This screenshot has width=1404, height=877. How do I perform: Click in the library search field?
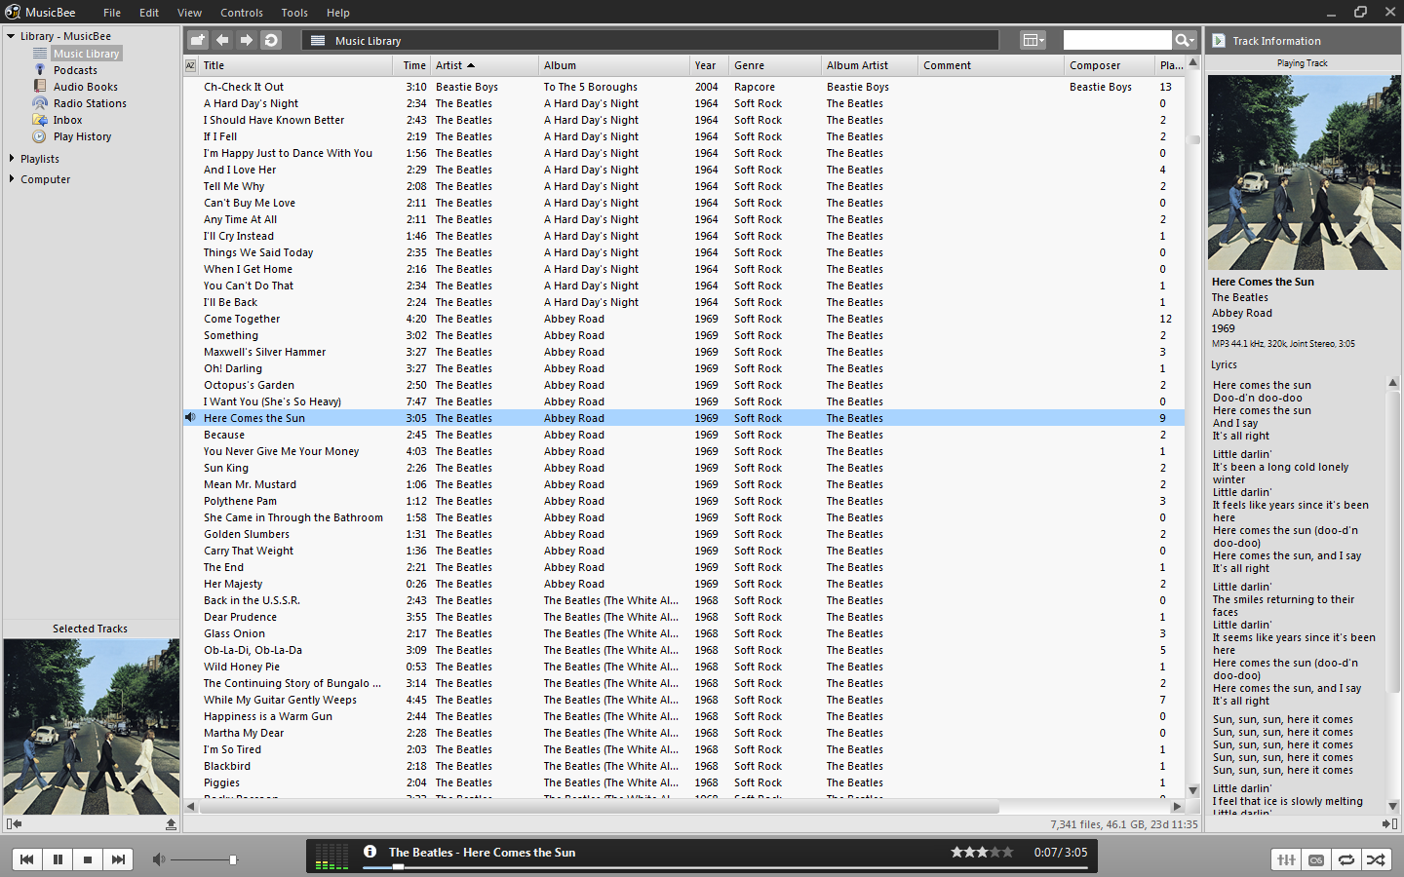click(1116, 40)
